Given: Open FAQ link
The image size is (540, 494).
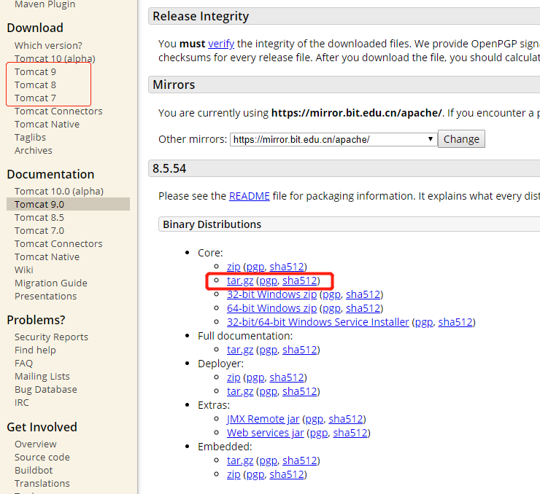Looking at the screenshot, I should [24, 363].
